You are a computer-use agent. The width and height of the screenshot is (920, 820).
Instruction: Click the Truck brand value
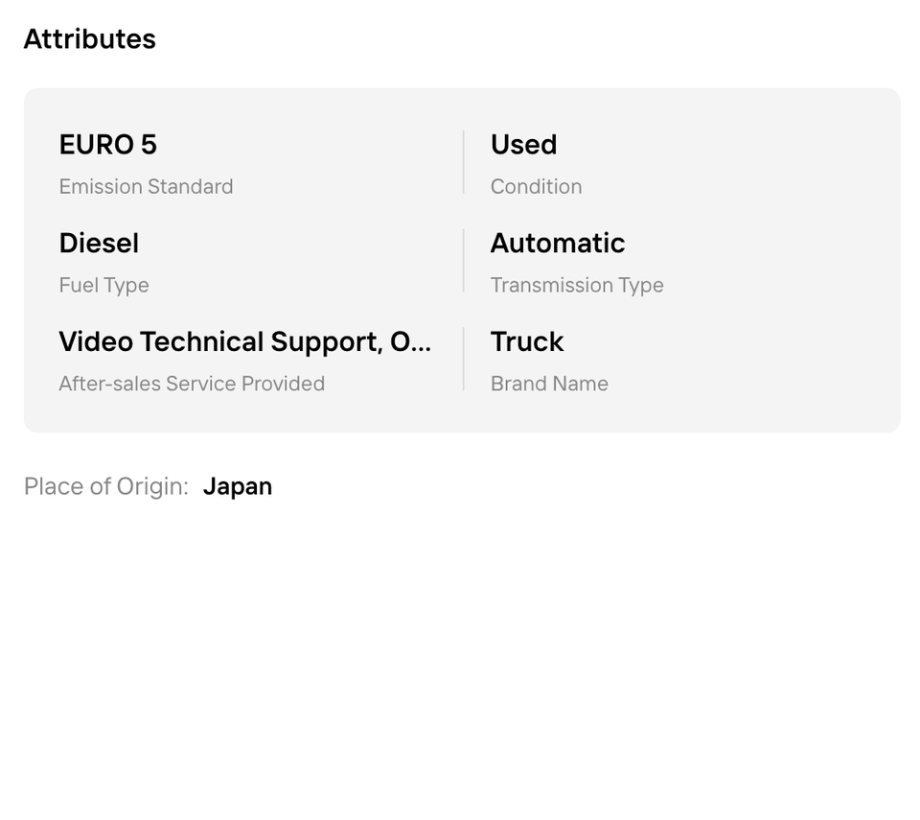click(x=527, y=342)
